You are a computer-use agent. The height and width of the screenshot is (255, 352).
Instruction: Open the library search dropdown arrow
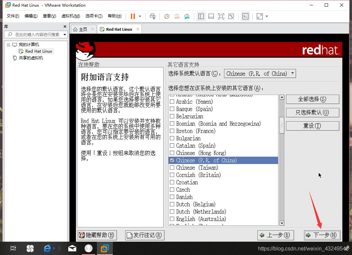65,35
